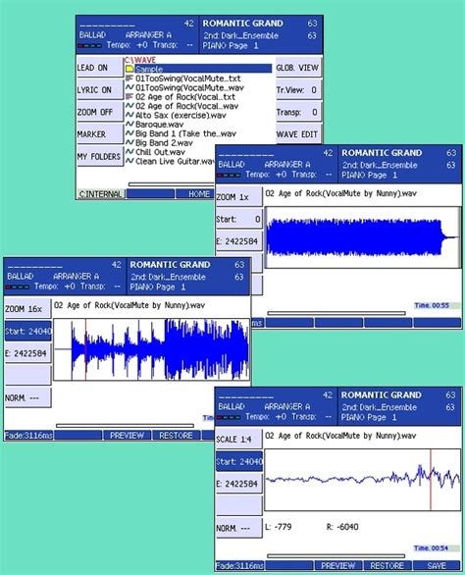Click NORM. --- in ZOOM 16x screen

tap(27, 397)
